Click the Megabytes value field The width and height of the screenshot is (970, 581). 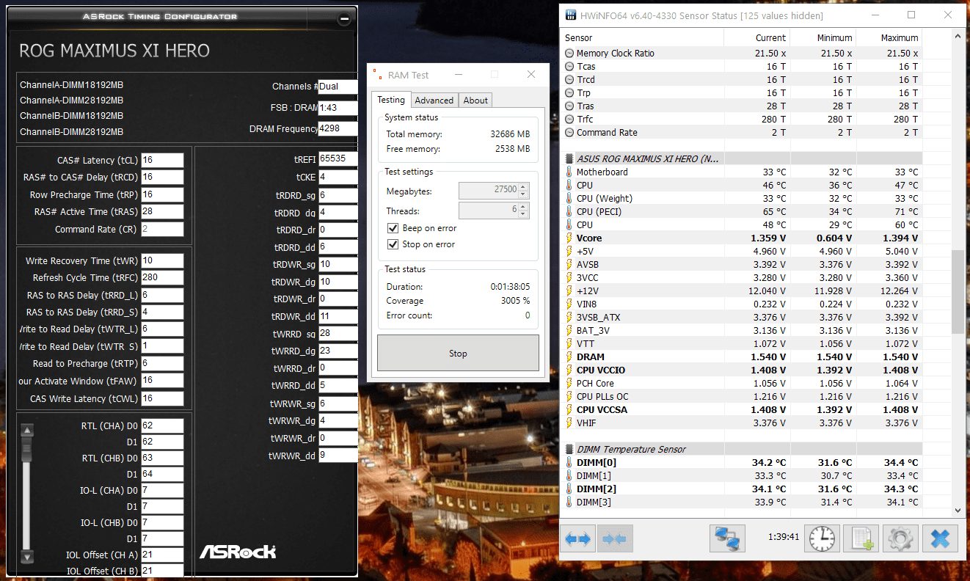pos(488,191)
